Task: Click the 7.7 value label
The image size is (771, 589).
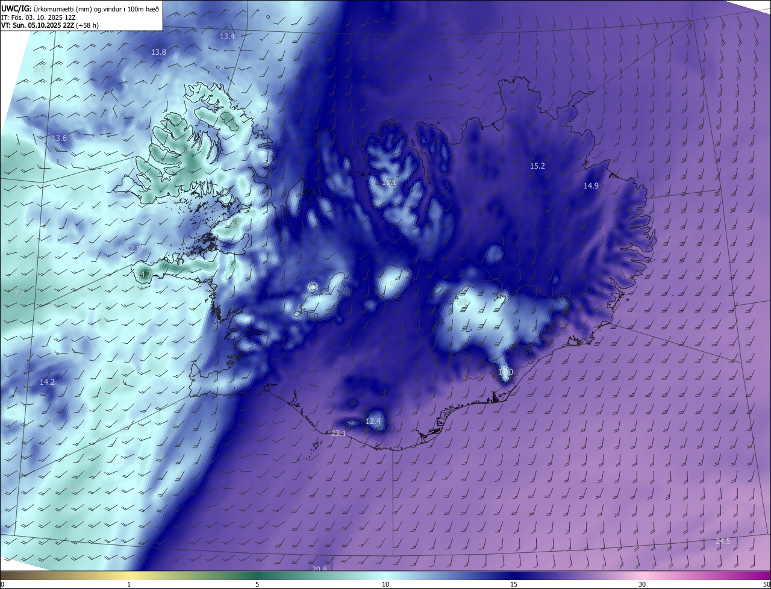Action: tap(19, 294)
